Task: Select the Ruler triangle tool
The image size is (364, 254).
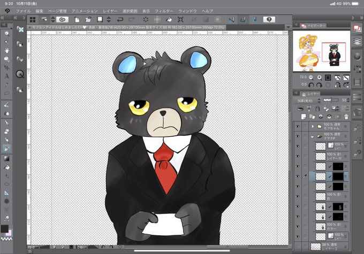Action: [7, 193]
